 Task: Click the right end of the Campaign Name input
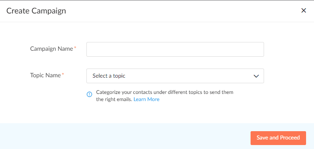(258, 49)
